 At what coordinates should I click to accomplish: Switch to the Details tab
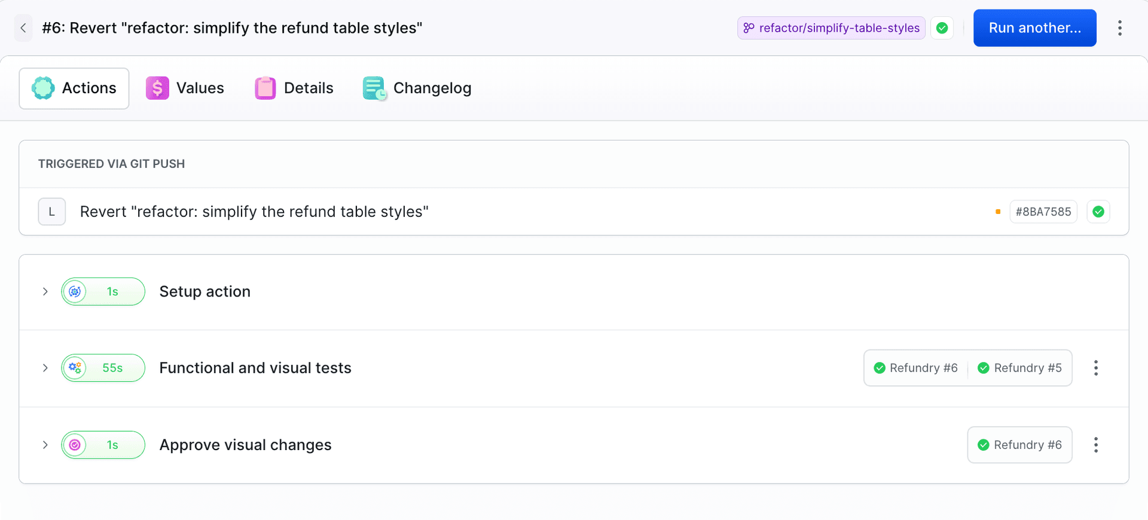point(294,88)
